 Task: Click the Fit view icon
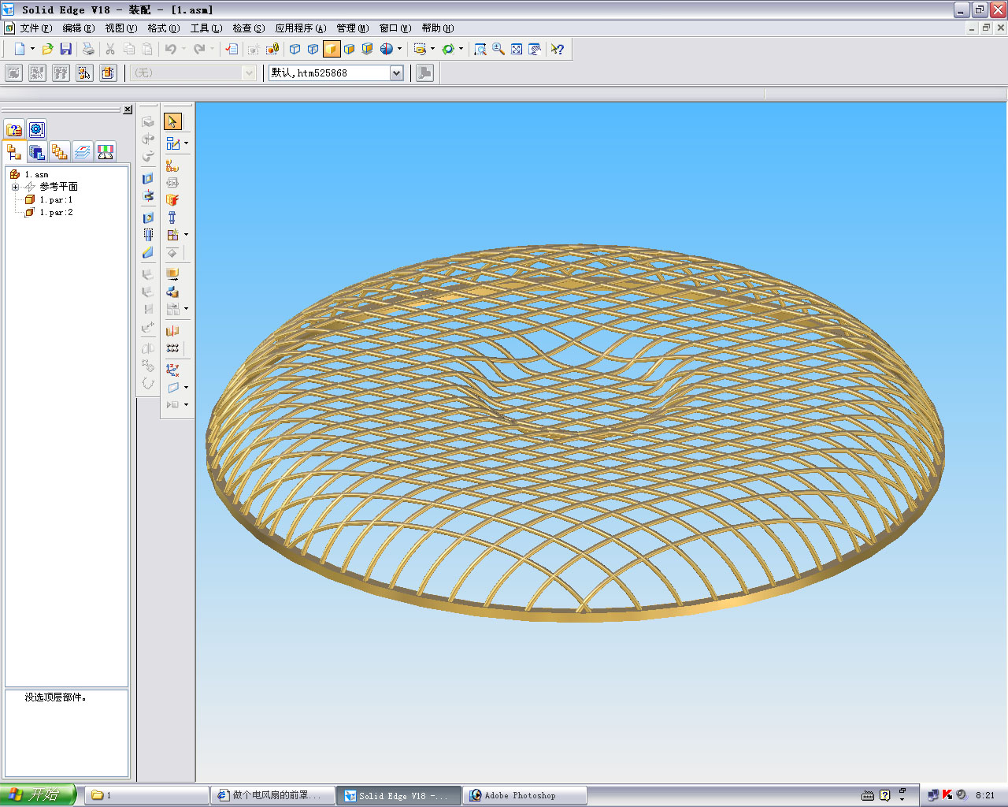point(517,49)
